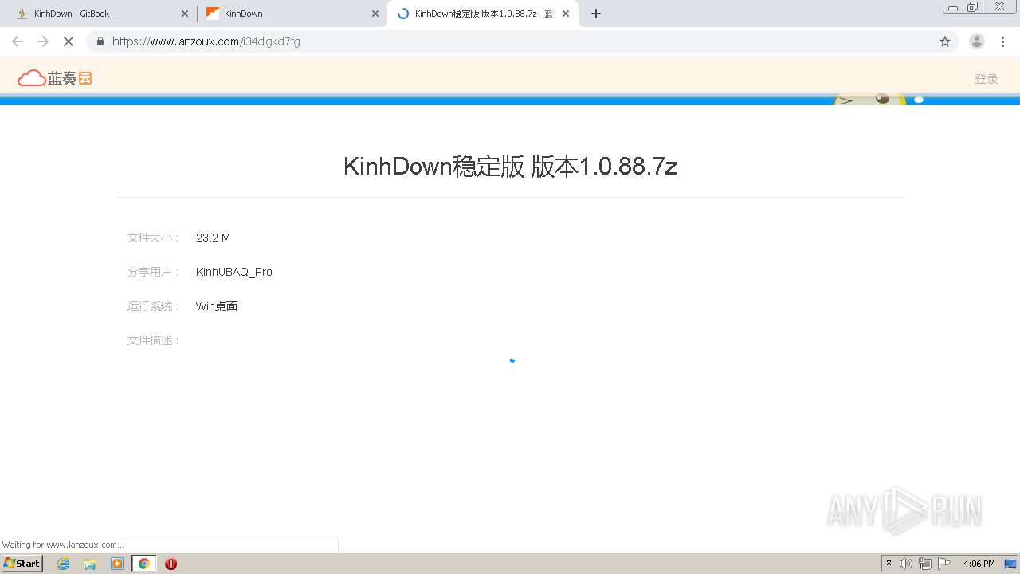Click the 蓝奏云 cloud logo
Viewport: 1020px width, 574px height.
[x=55, y=77]
